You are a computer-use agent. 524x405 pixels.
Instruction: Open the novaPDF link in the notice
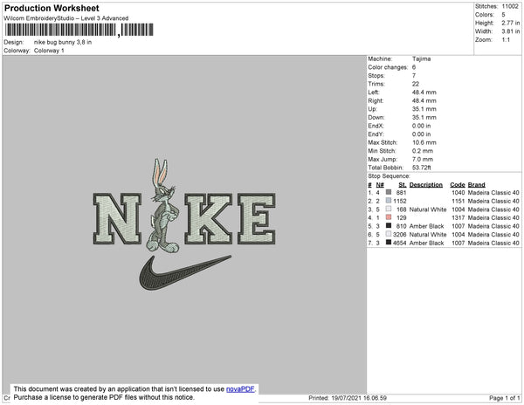coord(240,389)
